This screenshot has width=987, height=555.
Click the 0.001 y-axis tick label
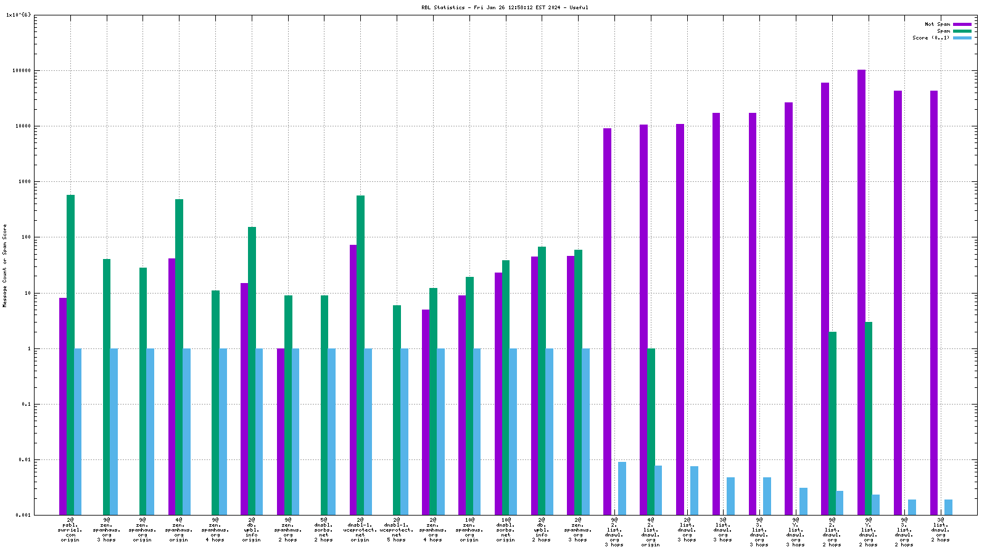coord(23,516)
